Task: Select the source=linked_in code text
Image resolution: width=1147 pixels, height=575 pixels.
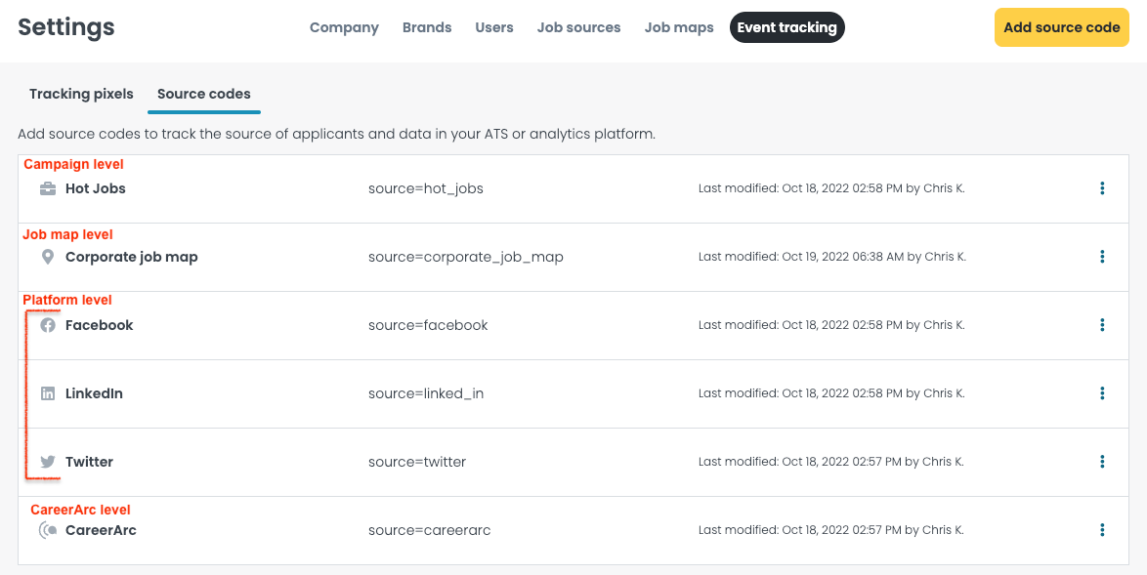Action: (x=426, y=393)
